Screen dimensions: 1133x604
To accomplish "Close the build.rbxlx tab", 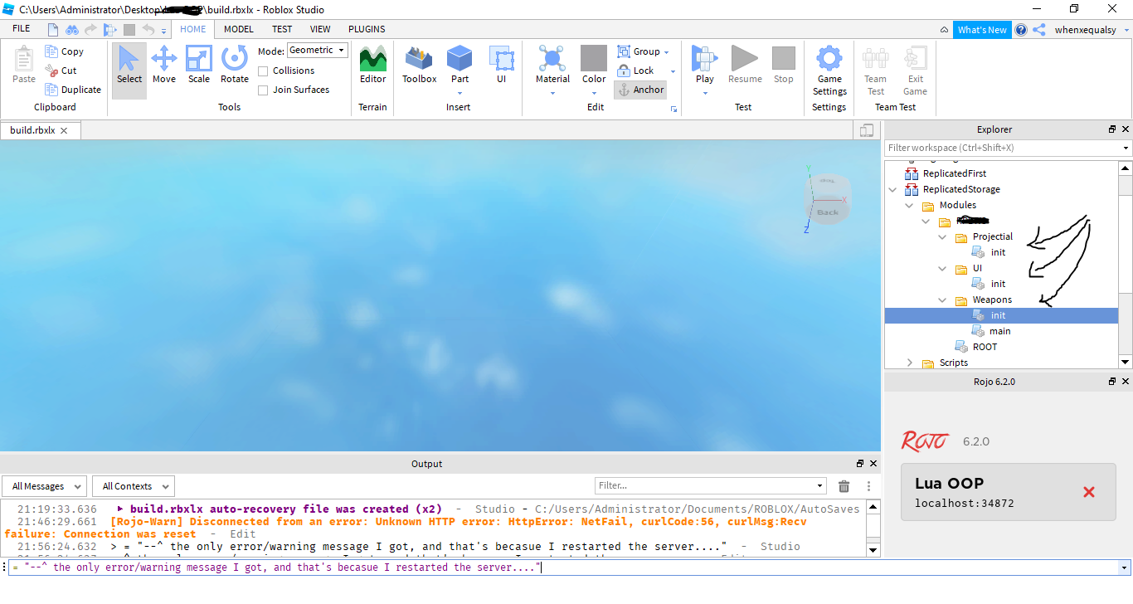I will coord(65,131).
